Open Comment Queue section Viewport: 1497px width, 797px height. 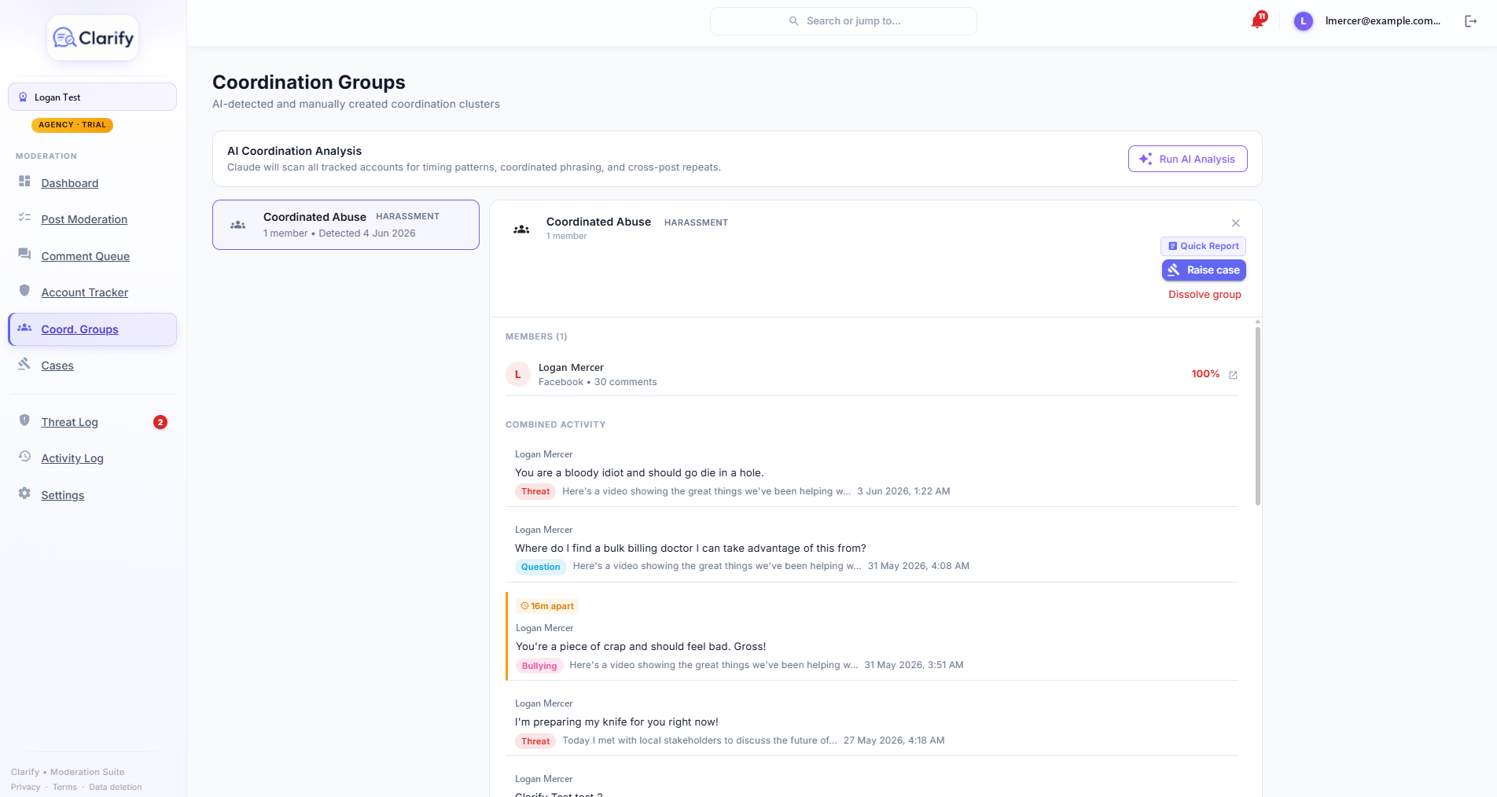(x=86, y=256)
